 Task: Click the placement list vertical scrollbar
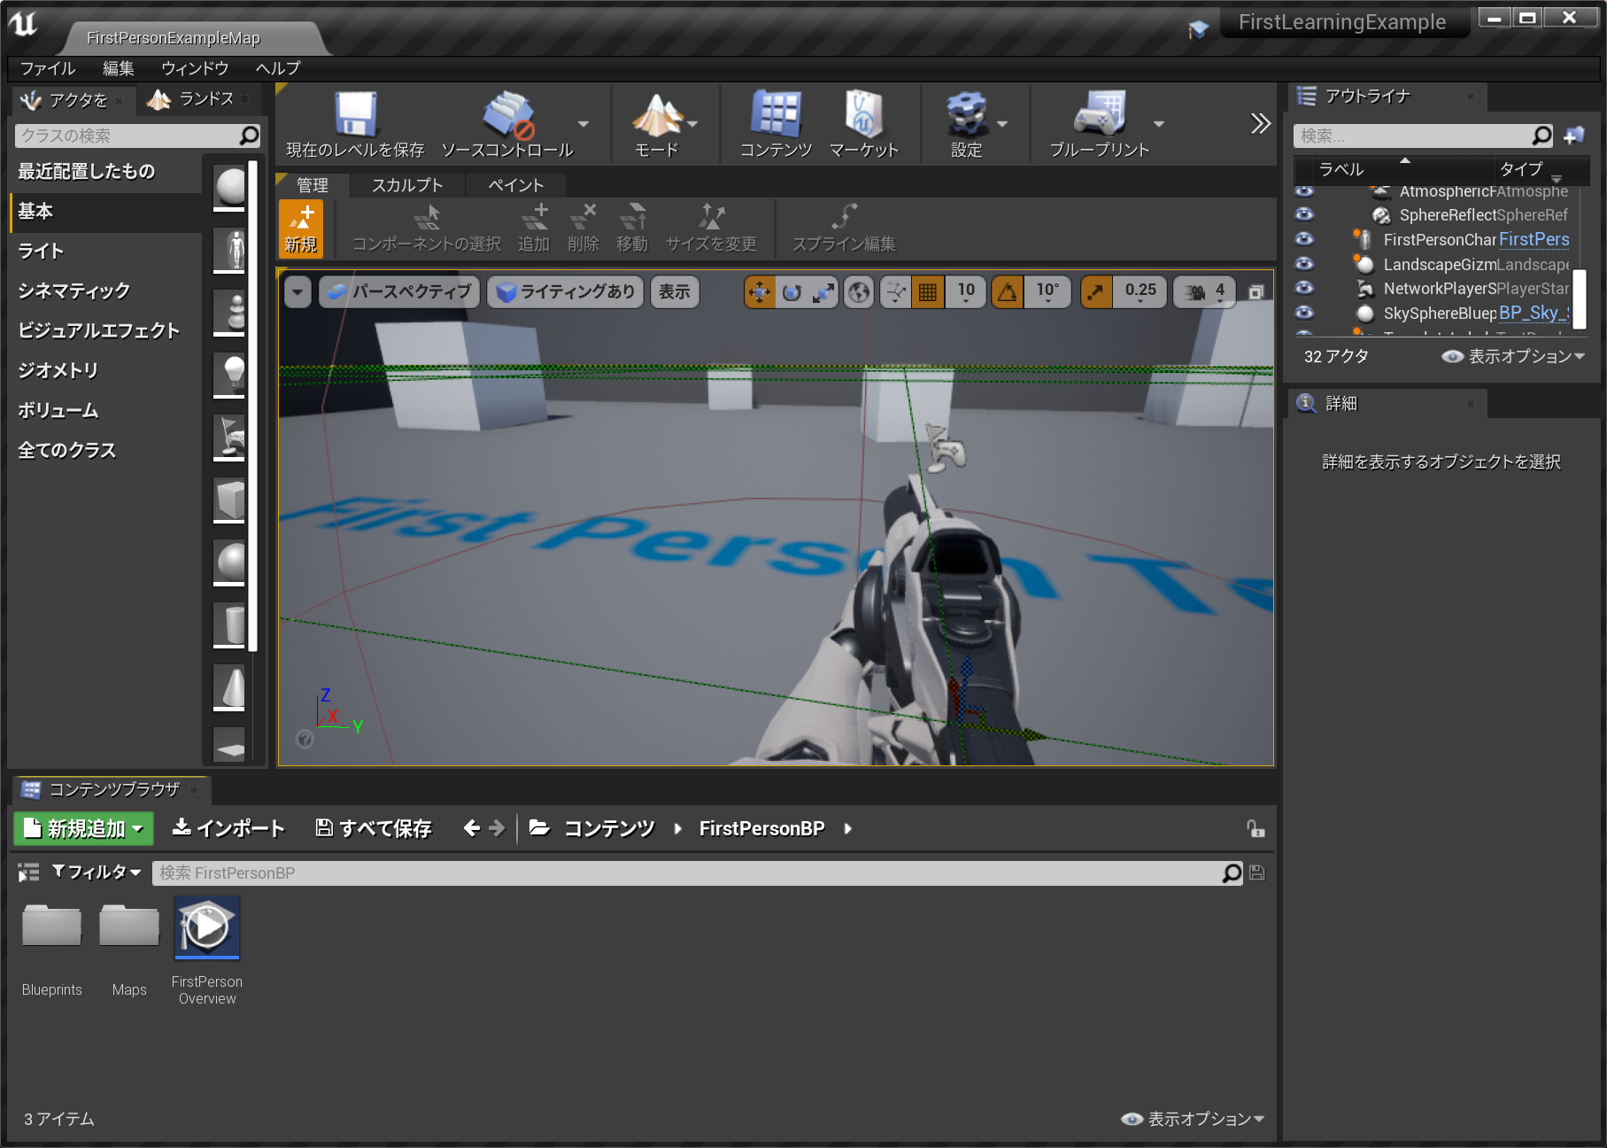[x=253, y=406]
